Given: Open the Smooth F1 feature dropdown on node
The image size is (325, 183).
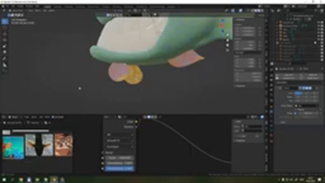Looking at the screenshot, I should (x=120, y=141).
